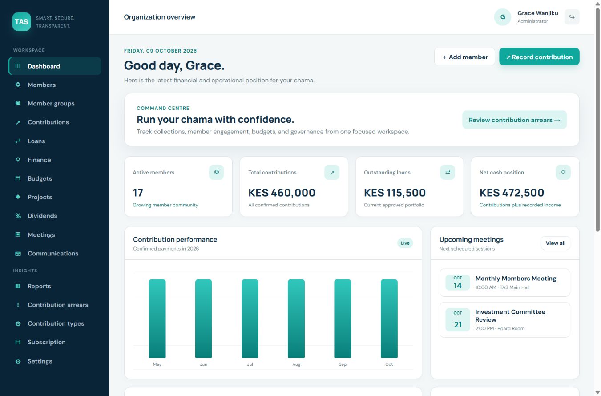Click the KES 115,500 outstanding loans value

pos(395,193)
